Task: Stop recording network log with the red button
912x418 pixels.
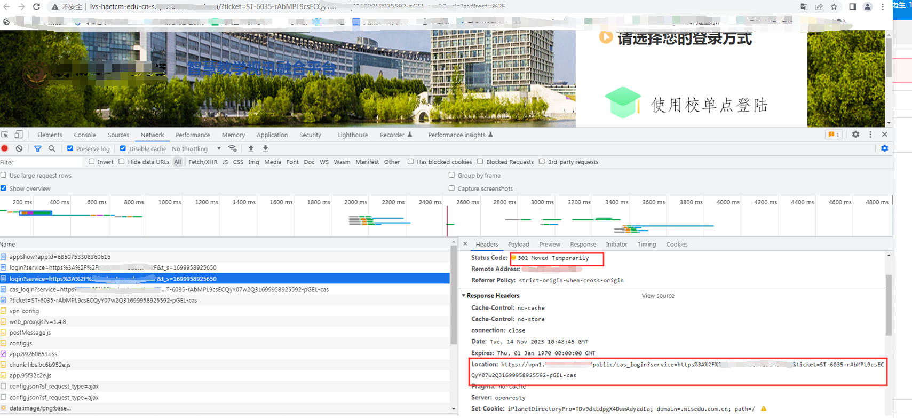Action: (x=5, y=148)
